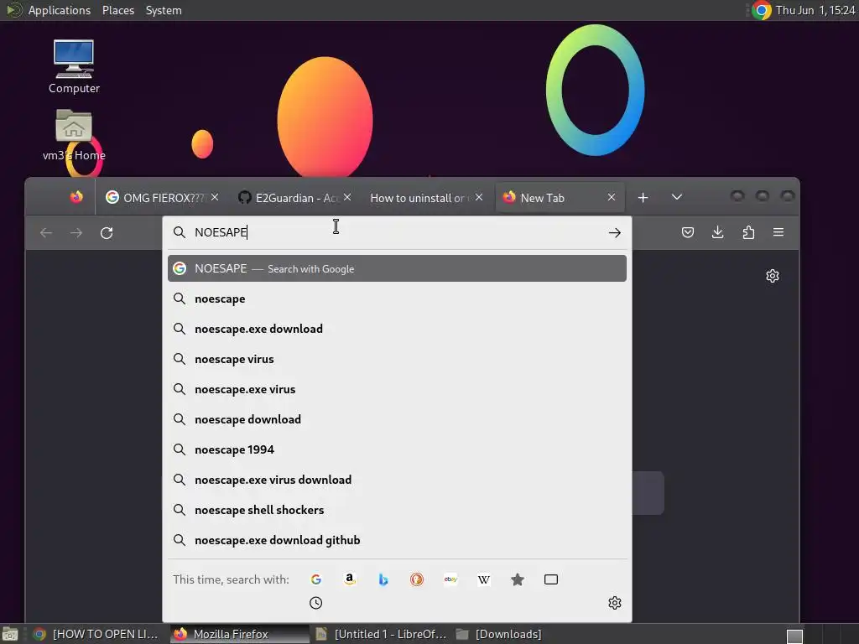Search bookmarks using star icon
859x644 pixels.
coord(517,579)
